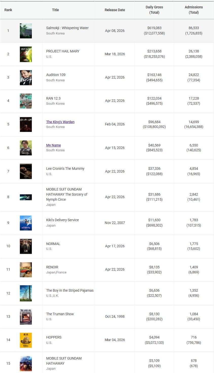Select the Daily Gross (Total) column header
The width and height of the screenshot is (214, 373).
tap(154, 10)
